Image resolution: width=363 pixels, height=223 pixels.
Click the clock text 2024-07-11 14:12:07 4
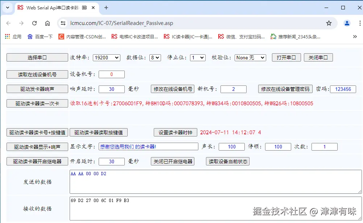230,132
